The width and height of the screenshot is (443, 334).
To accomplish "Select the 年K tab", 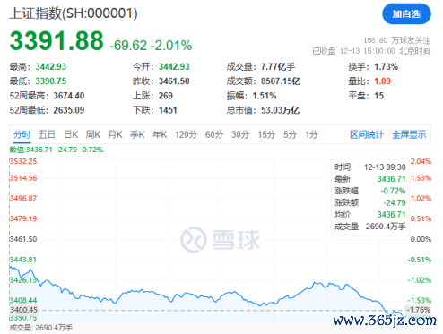I will pyautogui.click(x=160, y=134).
